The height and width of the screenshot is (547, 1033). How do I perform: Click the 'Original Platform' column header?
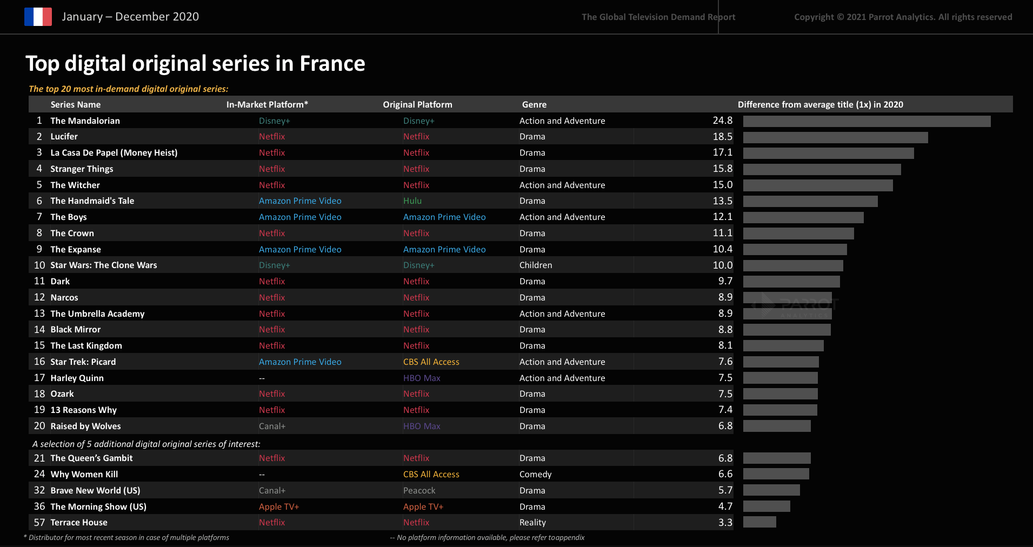(x=417, y=104)
